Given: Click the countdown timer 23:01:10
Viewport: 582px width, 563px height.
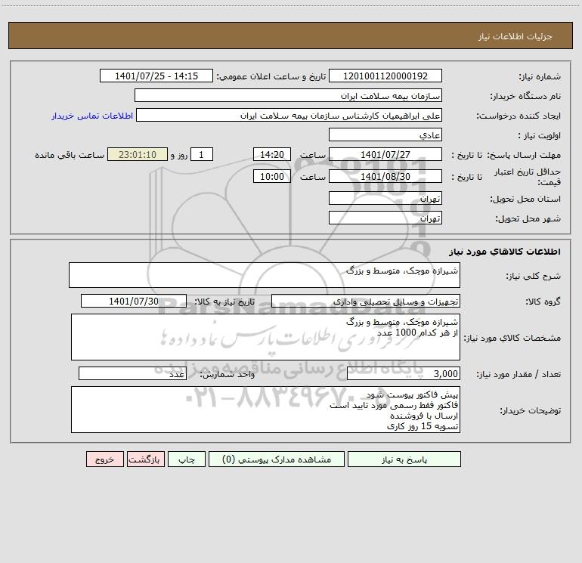Looking at the screenshot, I should tap(138, 154).
